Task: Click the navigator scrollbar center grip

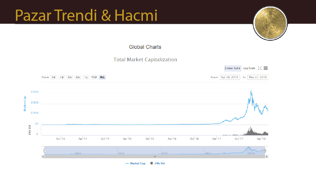Action: [x=155, y=157]
